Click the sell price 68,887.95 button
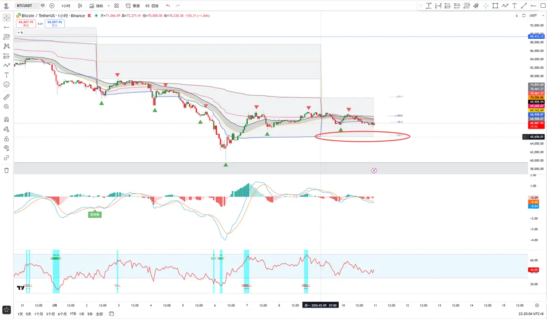Image resolution: width=547 pixels, height=319 pixels. point(26,23)
